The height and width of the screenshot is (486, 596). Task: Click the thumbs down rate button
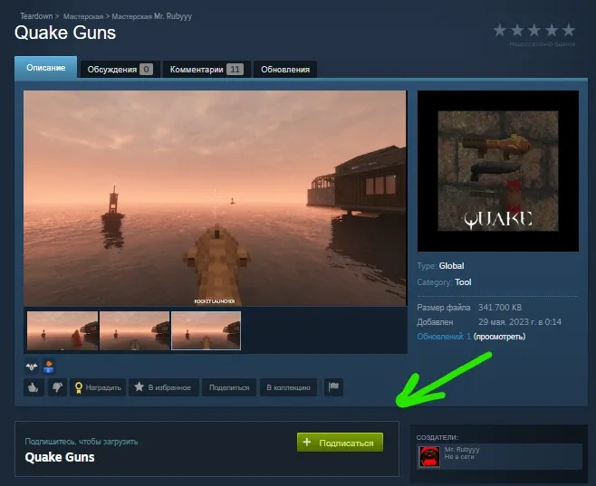(56, 387)
